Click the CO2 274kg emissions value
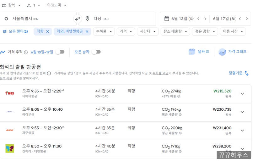 tap(171, 91)
